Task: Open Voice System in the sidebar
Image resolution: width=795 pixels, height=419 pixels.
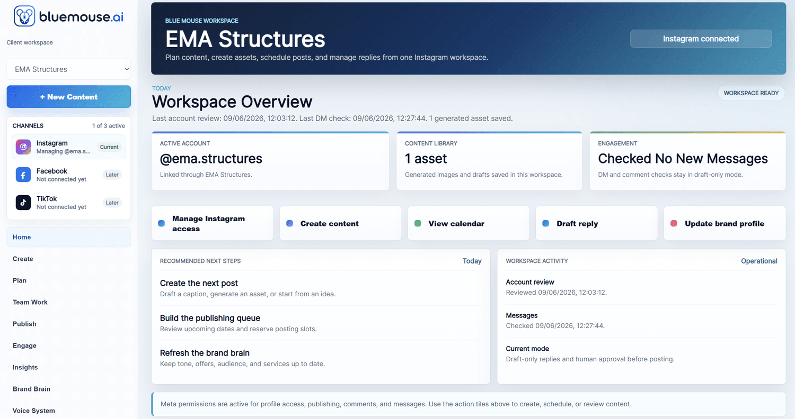Action: click(x=69, y=411)
